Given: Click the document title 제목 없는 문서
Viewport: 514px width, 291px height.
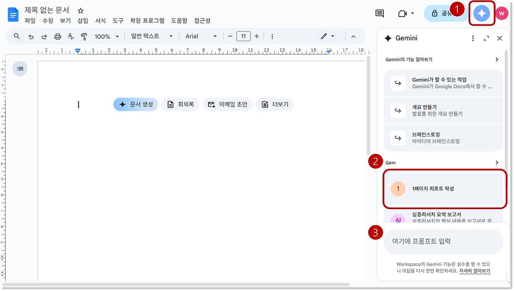Looking at the screenshot, I should pos(47,10).
